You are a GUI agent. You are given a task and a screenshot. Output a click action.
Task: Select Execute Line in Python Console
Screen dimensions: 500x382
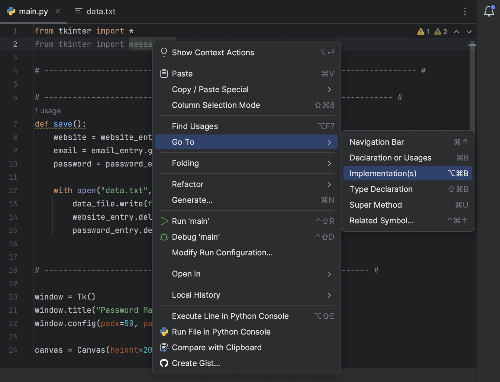click(x=247, y=316)
